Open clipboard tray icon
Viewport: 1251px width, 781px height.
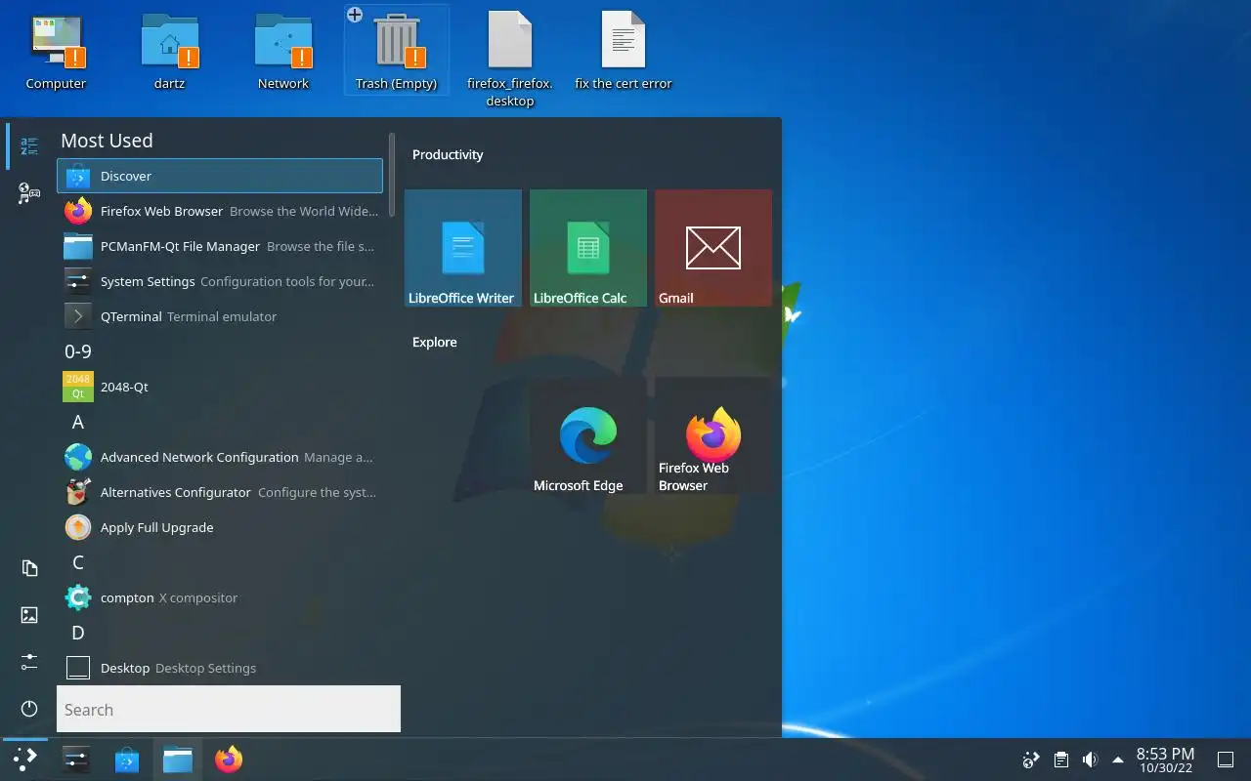pyautogui.click(x=1060, y=760)
